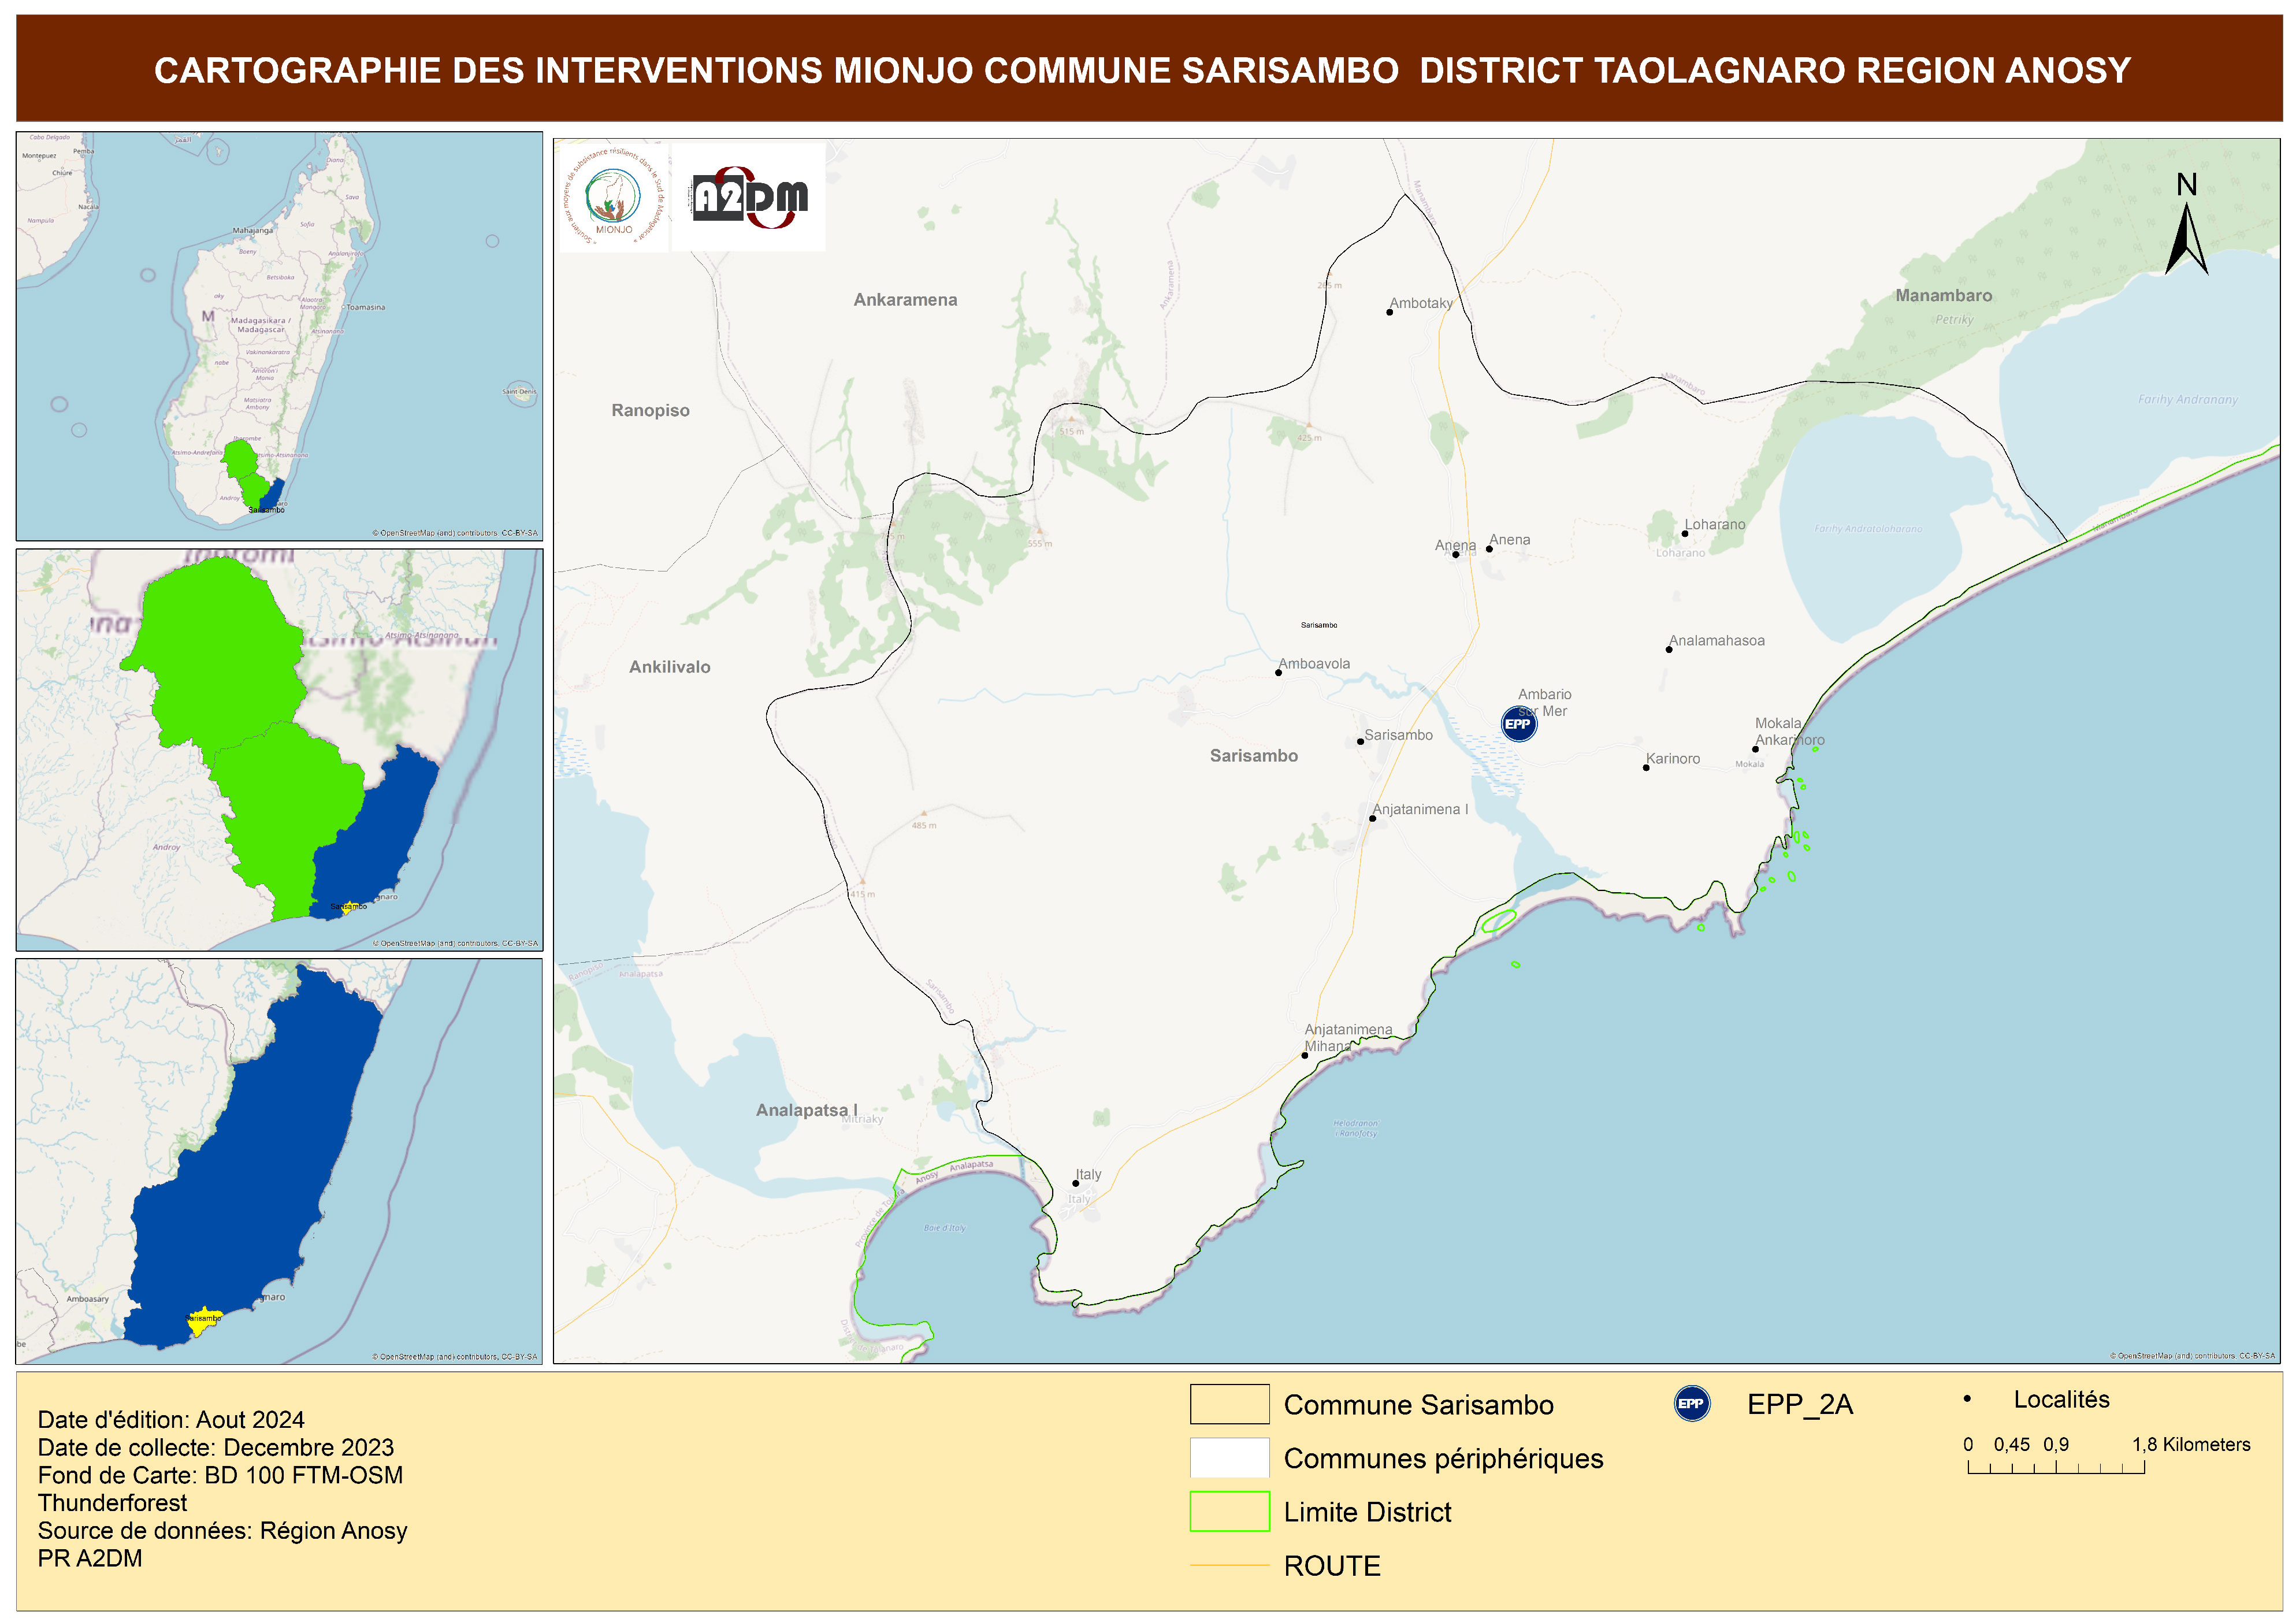
Task: Click the Italy locality dot
Action: click(x=1075, y=1183)
